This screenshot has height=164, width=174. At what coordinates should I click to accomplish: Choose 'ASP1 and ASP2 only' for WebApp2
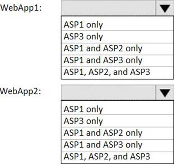tap(117, 133)
